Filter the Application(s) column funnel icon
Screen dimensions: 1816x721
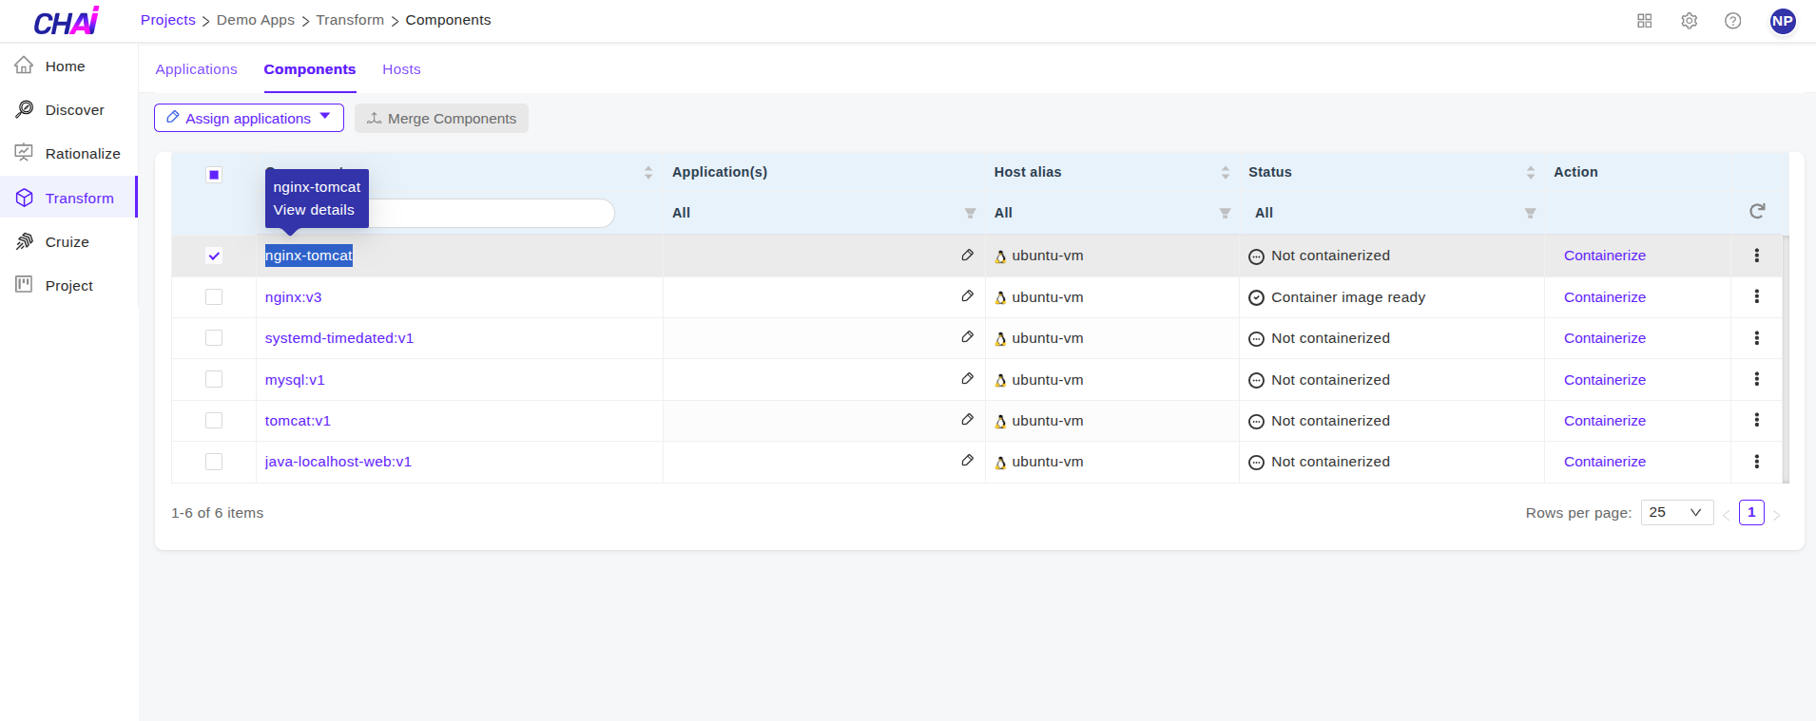pos(970,214)
